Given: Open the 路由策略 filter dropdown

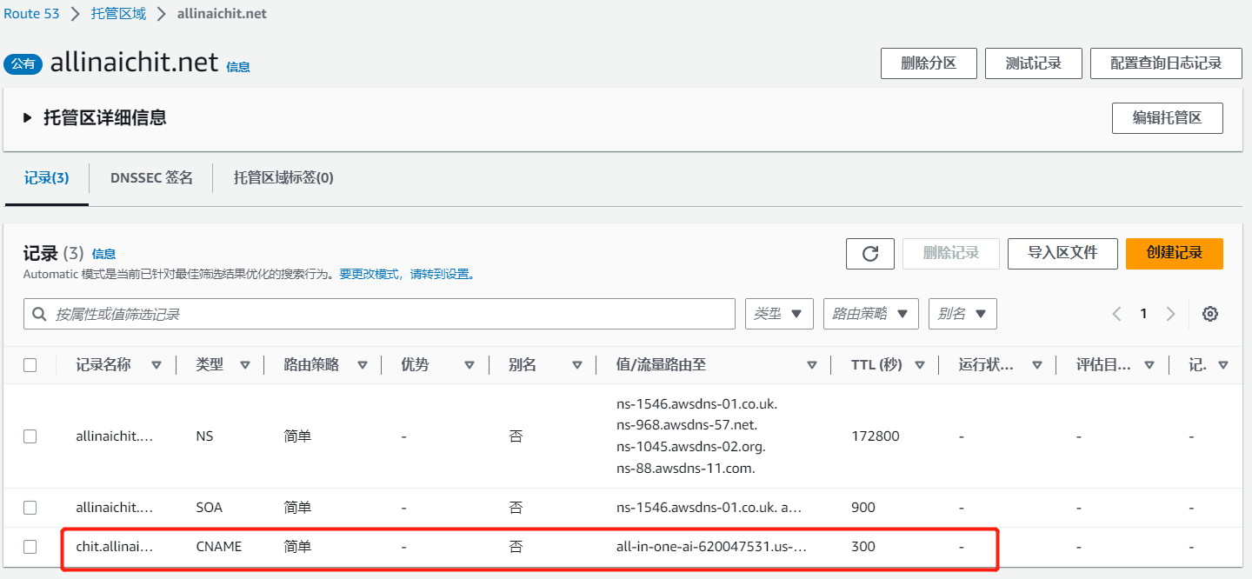Looking at the screenshot, I should pyautogui.click(x=870, y=314).
